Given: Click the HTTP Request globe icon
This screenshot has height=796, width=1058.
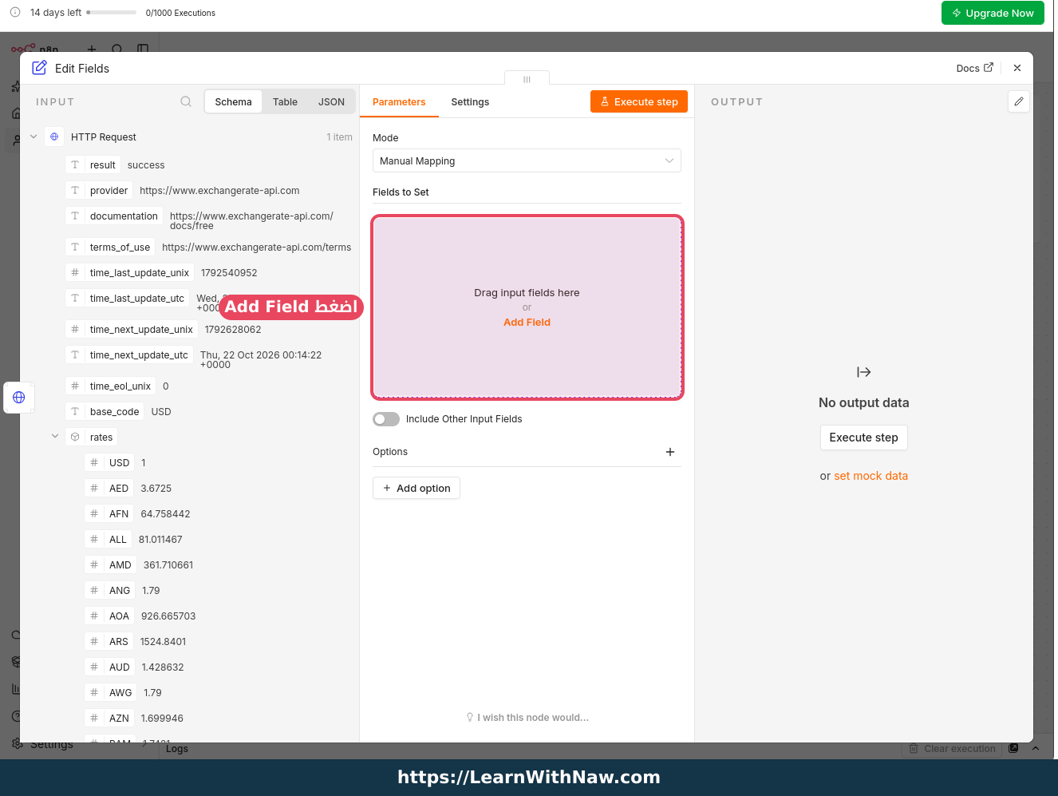Looking at the screenshot, I should pyautogui.click(x=54, y=137).
